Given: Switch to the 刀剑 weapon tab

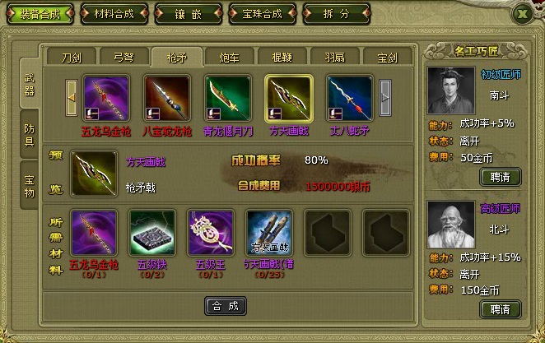Looking at the screenshot, I should 72,57.
